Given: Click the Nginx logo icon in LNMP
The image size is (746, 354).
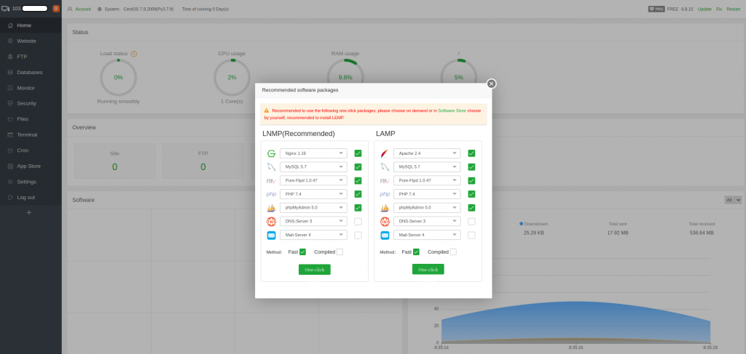Looking at the screenshot, I should pos(271,153).
